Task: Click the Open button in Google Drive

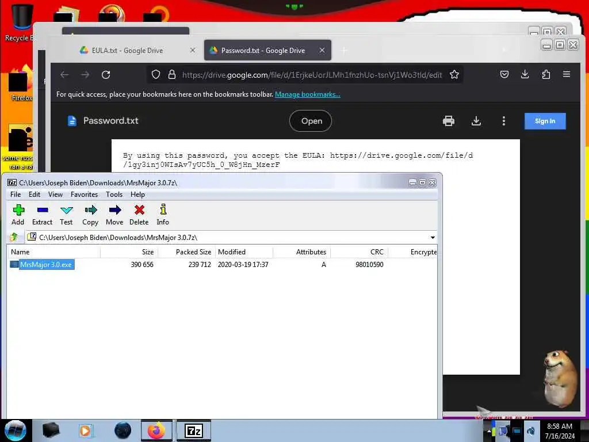Action: (x=311, y=121)
